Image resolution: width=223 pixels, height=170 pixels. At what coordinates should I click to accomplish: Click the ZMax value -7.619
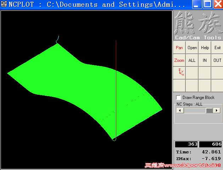(x=211, y=159)
